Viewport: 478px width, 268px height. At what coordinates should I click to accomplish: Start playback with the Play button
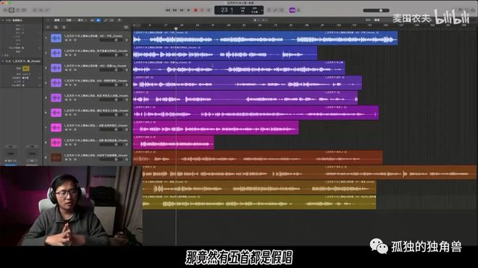coord(189,10)
